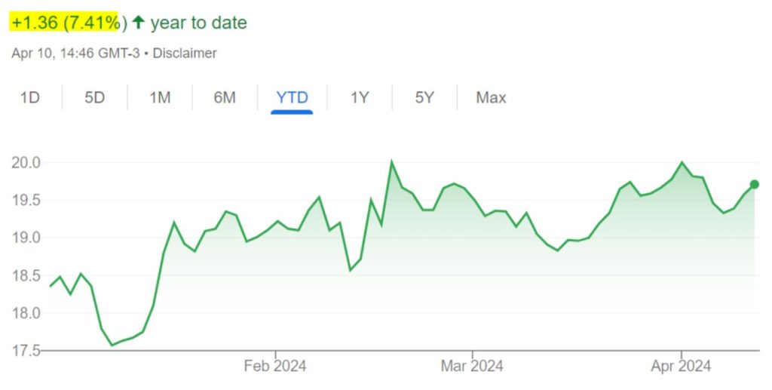Click the year to date text

click(x=198, y=23)
